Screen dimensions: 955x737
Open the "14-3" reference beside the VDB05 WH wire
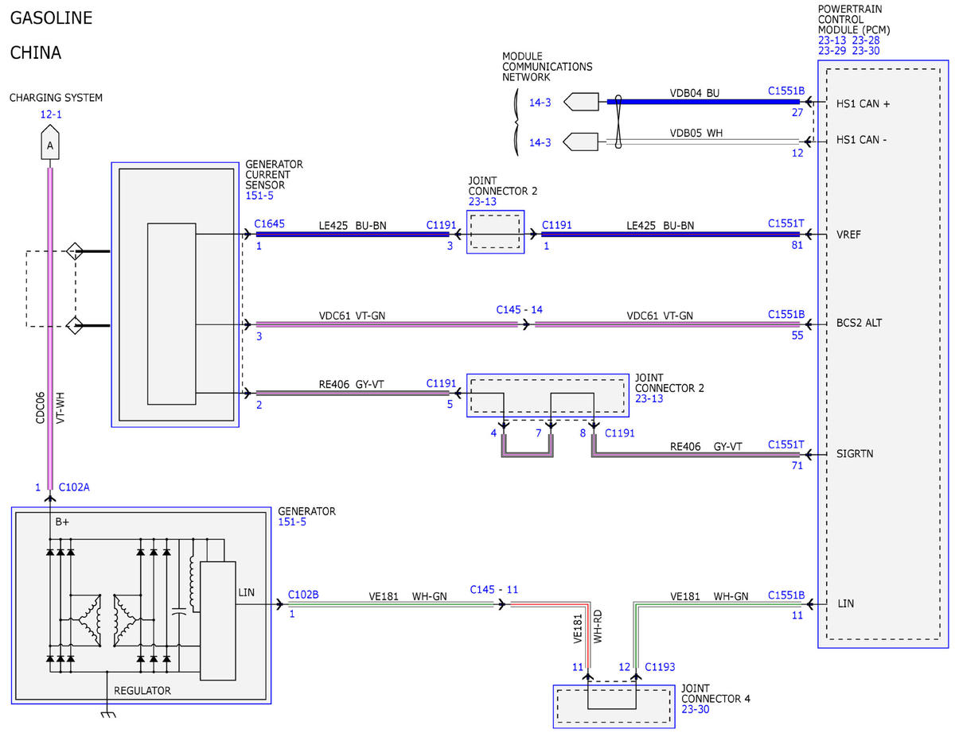540,142
